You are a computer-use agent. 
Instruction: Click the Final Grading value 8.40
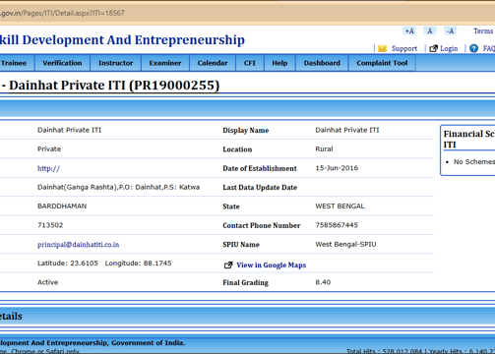323,282
